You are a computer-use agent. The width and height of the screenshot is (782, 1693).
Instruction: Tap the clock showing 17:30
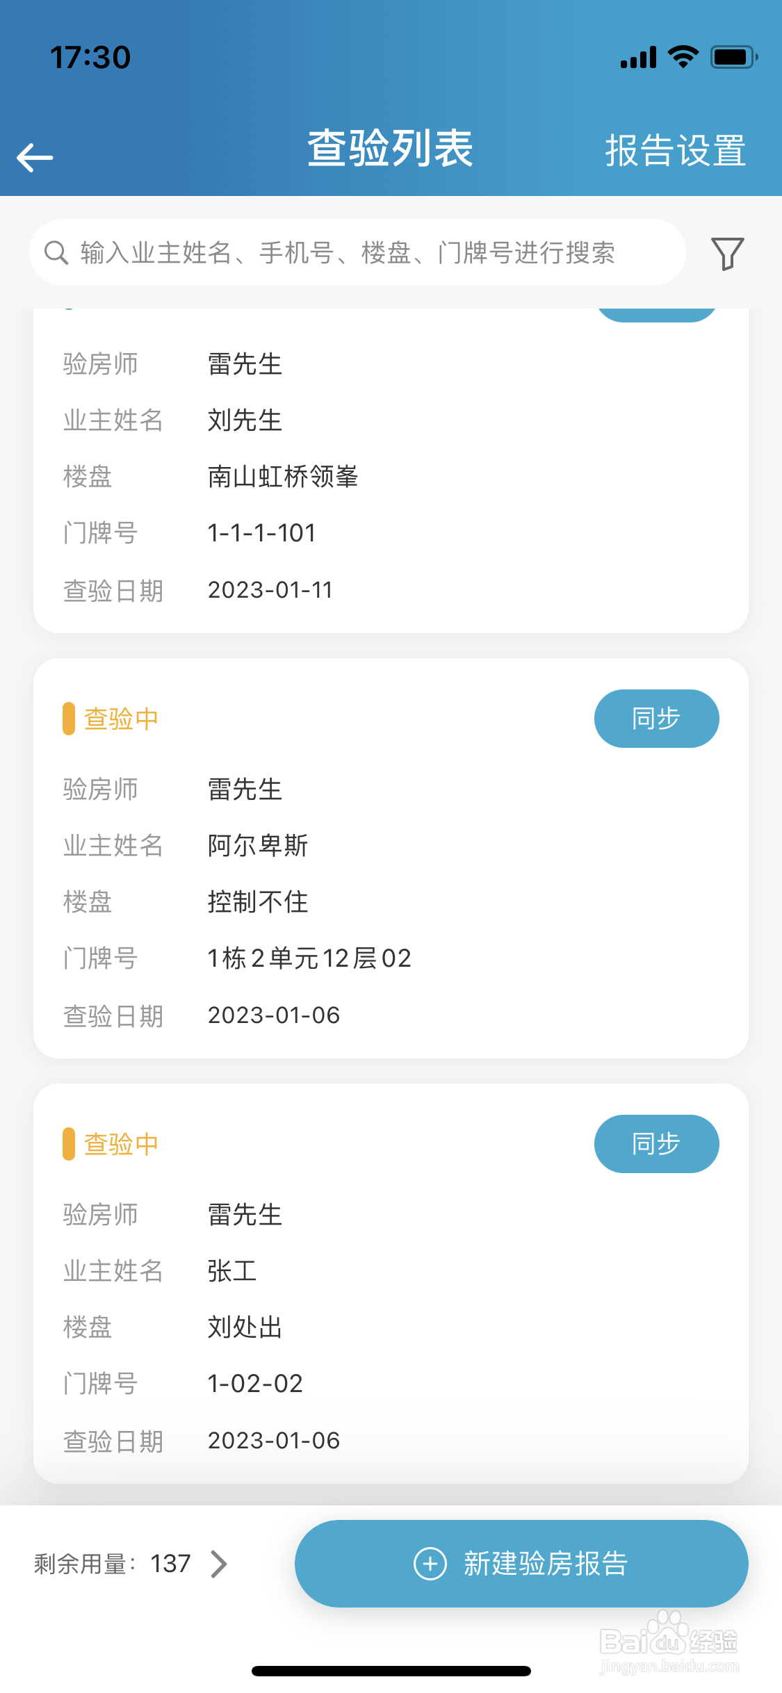pos(90,57)
